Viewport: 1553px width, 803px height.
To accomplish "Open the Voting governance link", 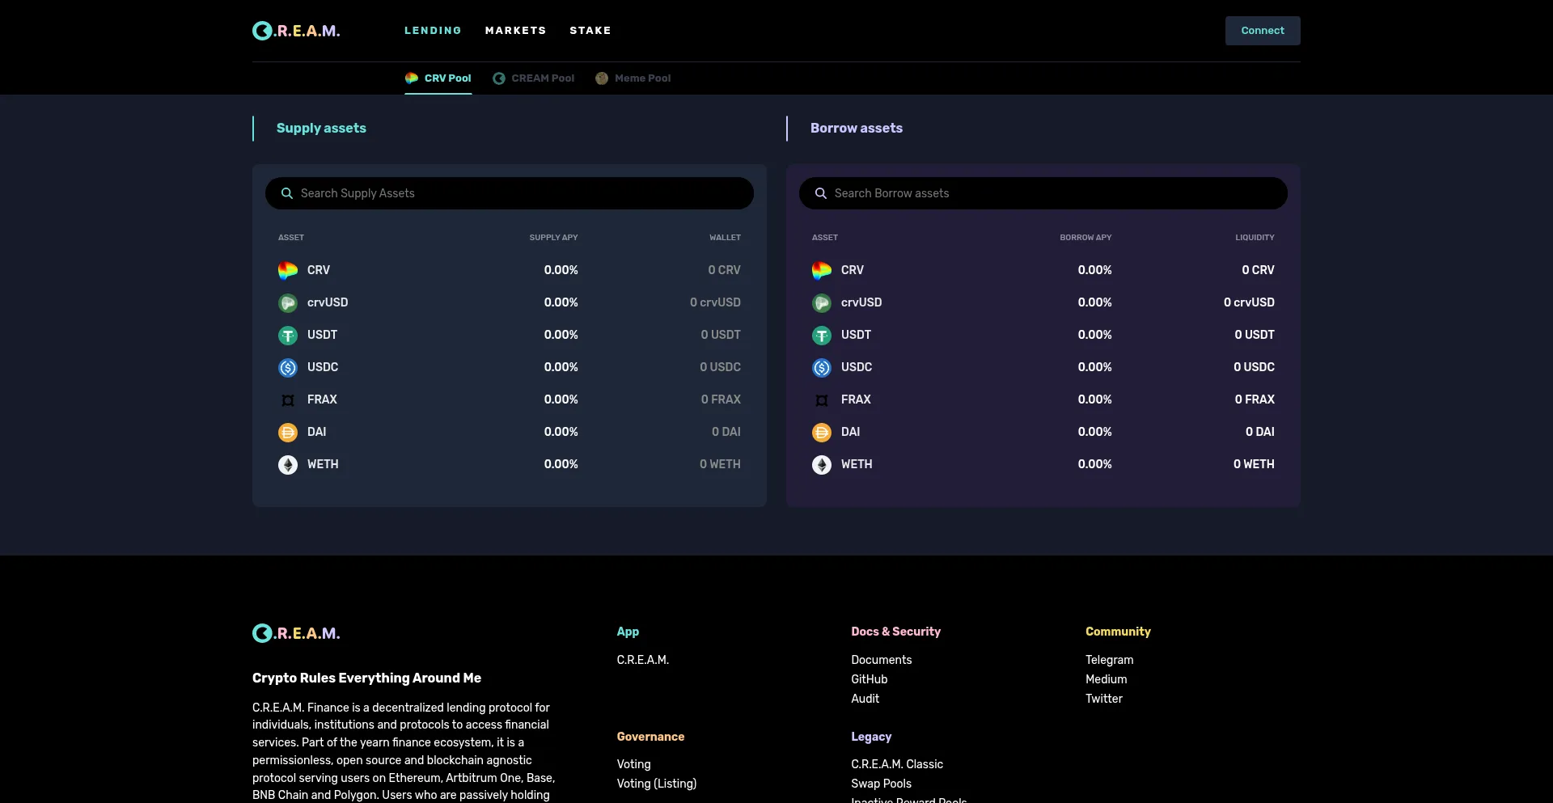I will click(633, 764).
